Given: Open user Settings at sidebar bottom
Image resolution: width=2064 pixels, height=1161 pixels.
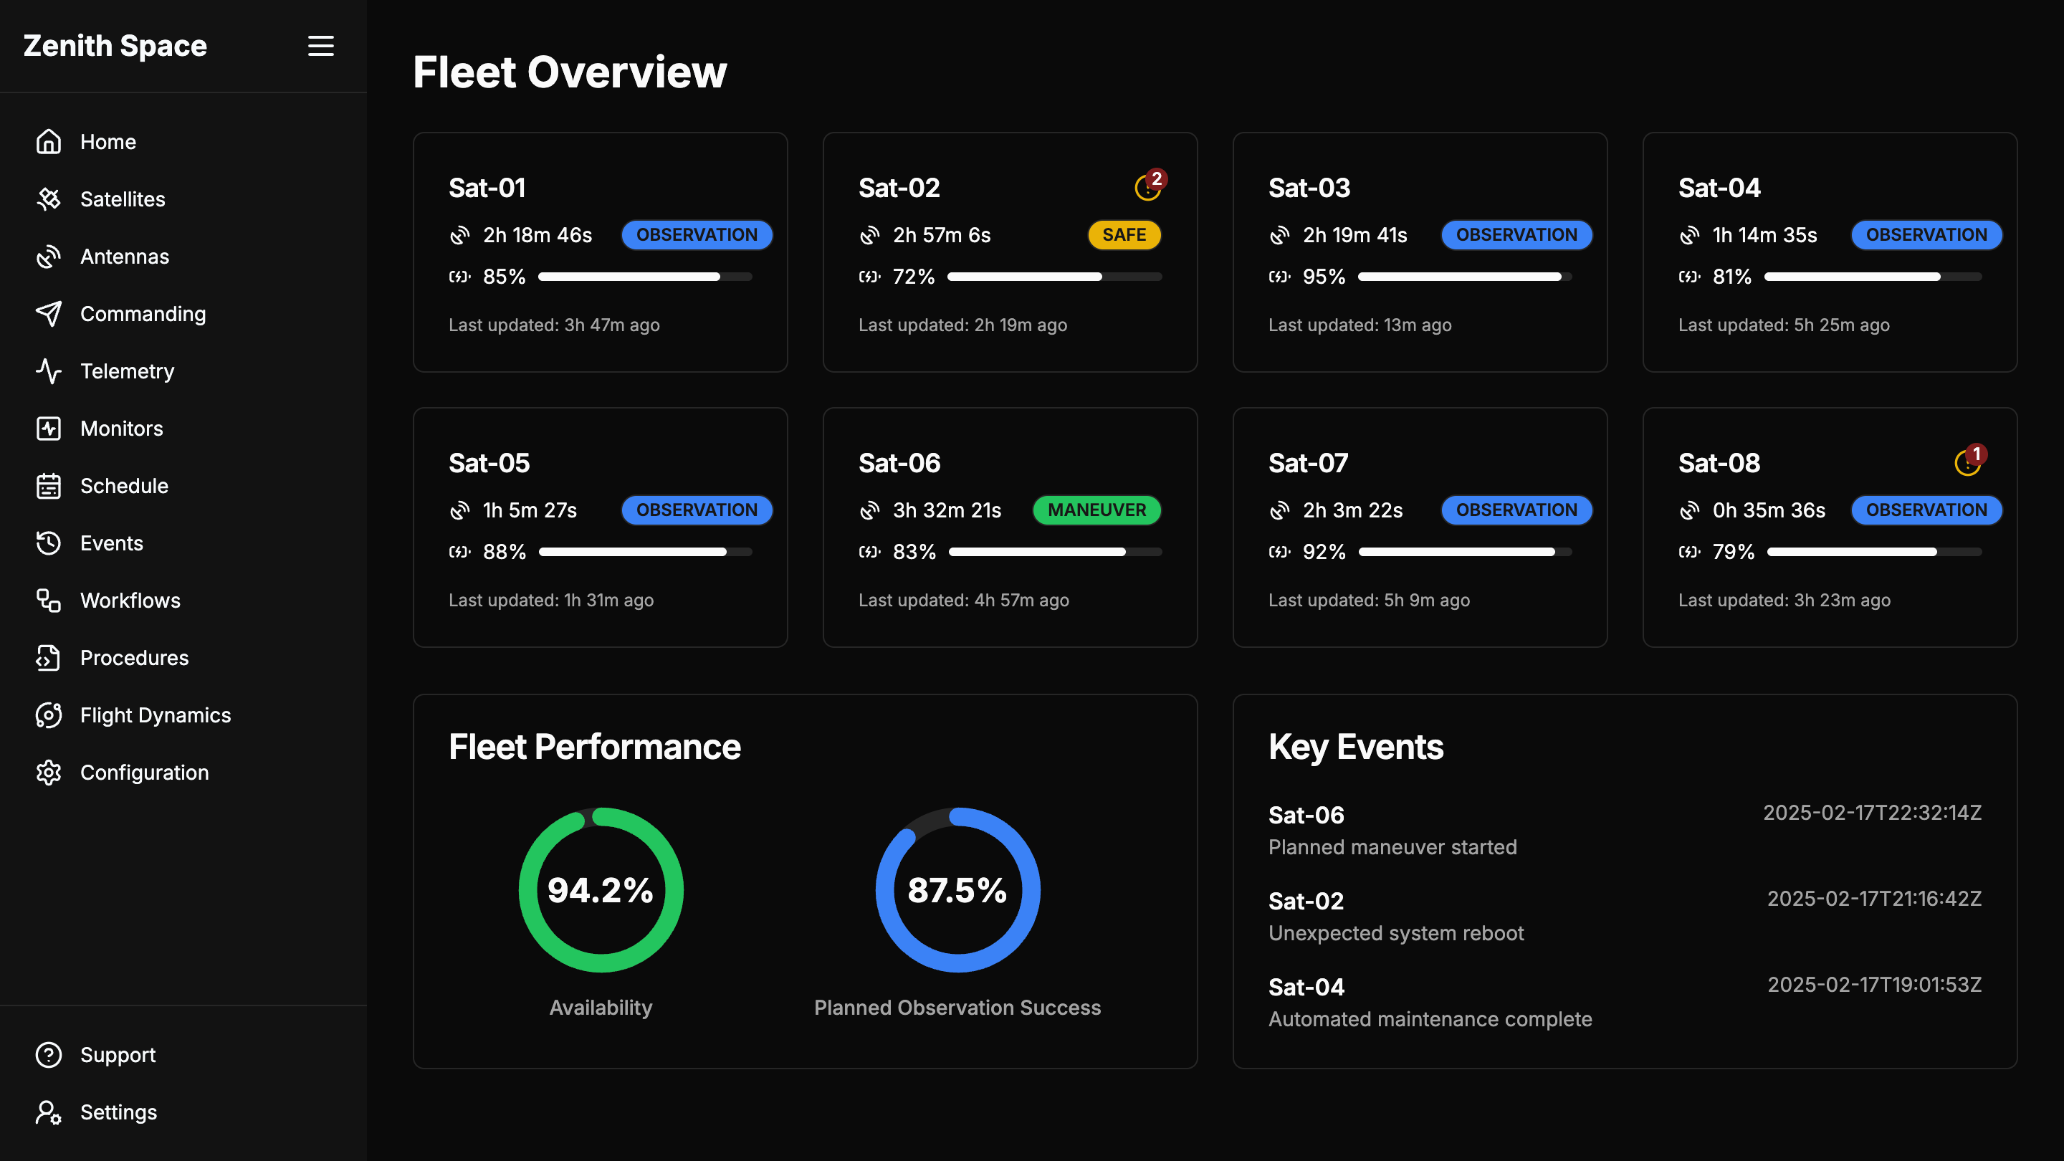Looking at the screenshot, I should (x=118, y=1112).
